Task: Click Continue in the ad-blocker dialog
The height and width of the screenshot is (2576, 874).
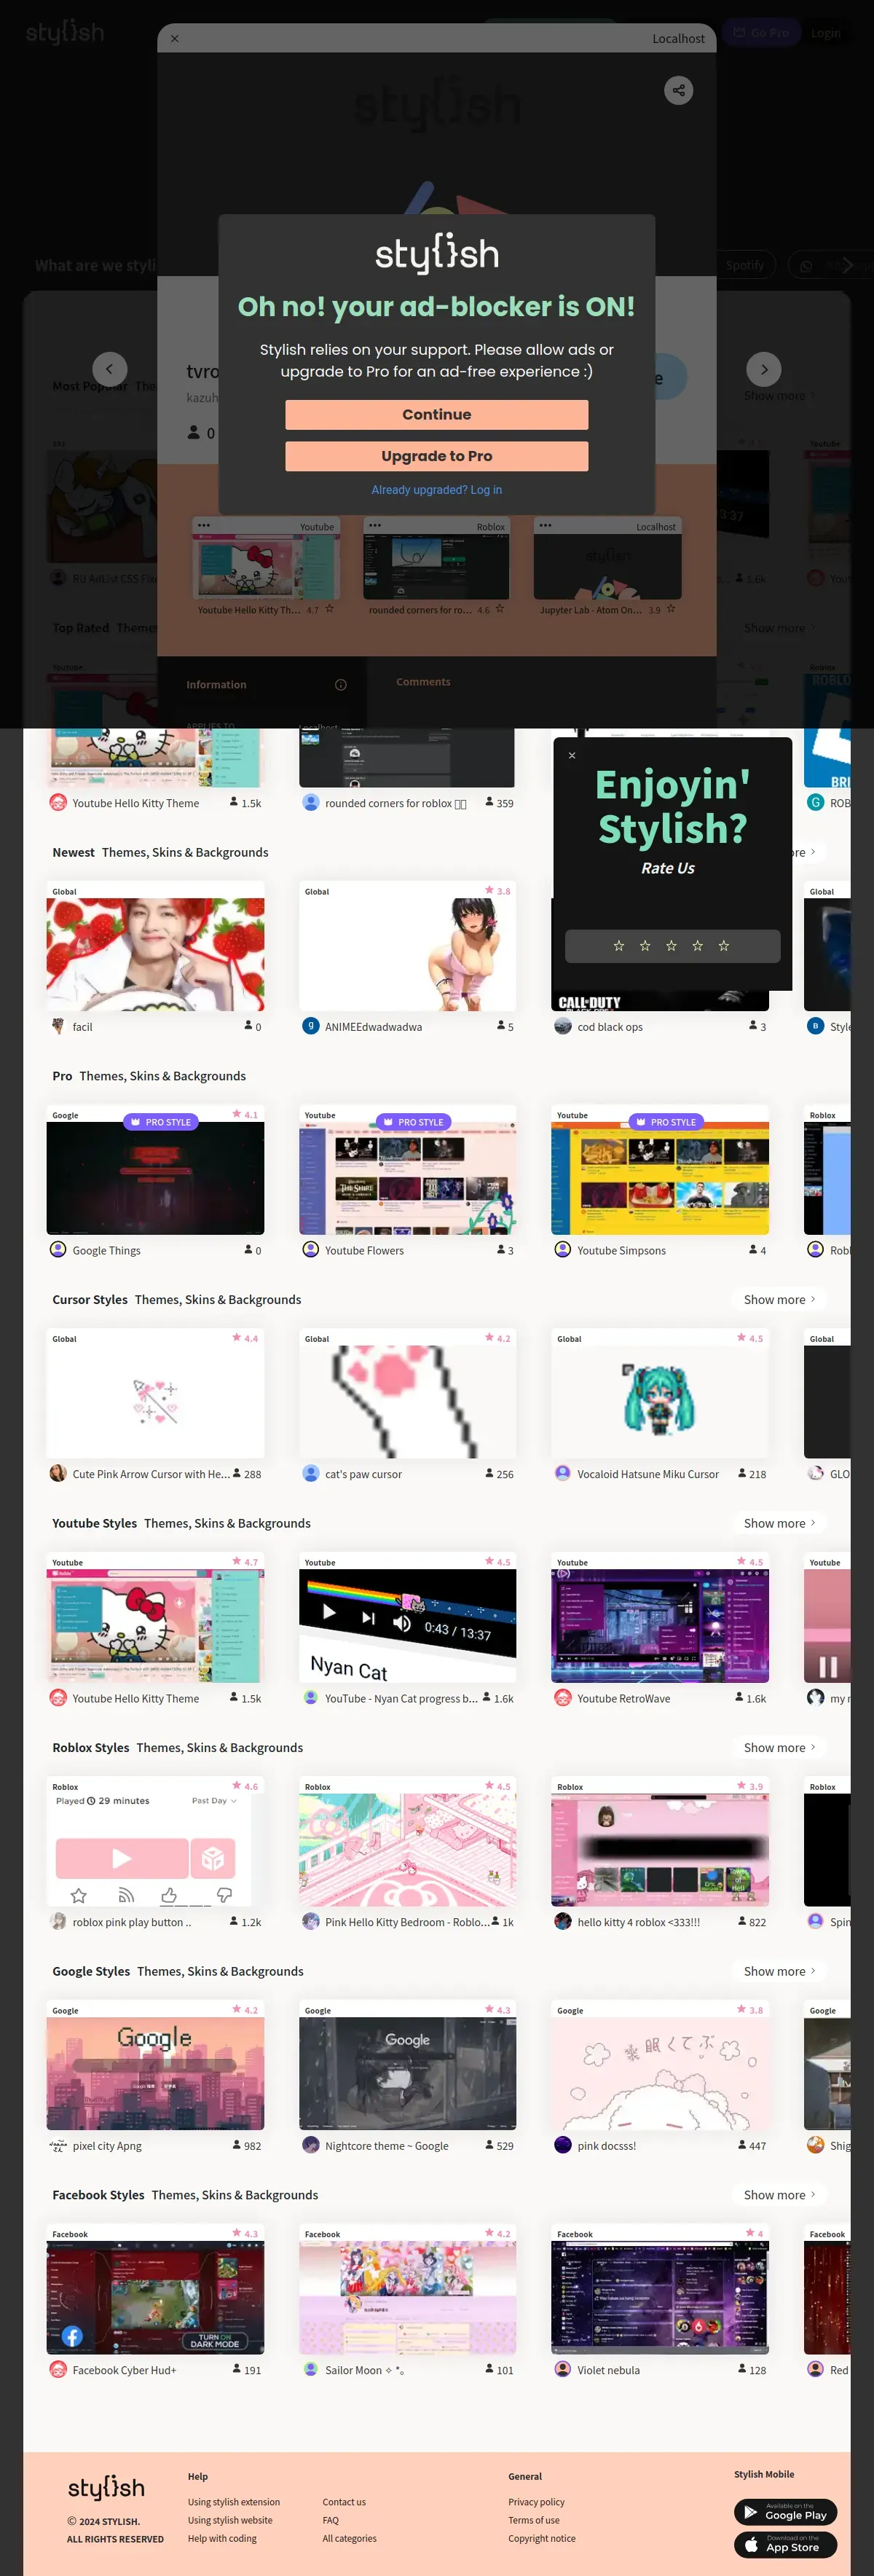Action: point(436,414)
